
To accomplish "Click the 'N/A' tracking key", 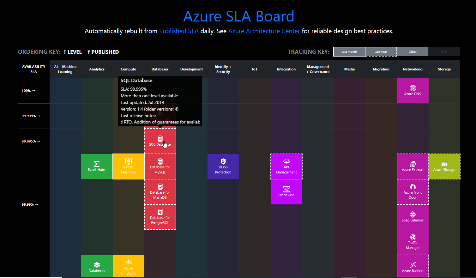I will coord(444,52).
